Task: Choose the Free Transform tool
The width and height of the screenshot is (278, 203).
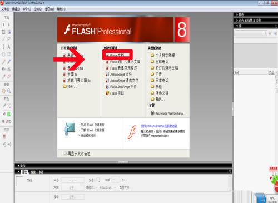Action: (x=3, y=32)
